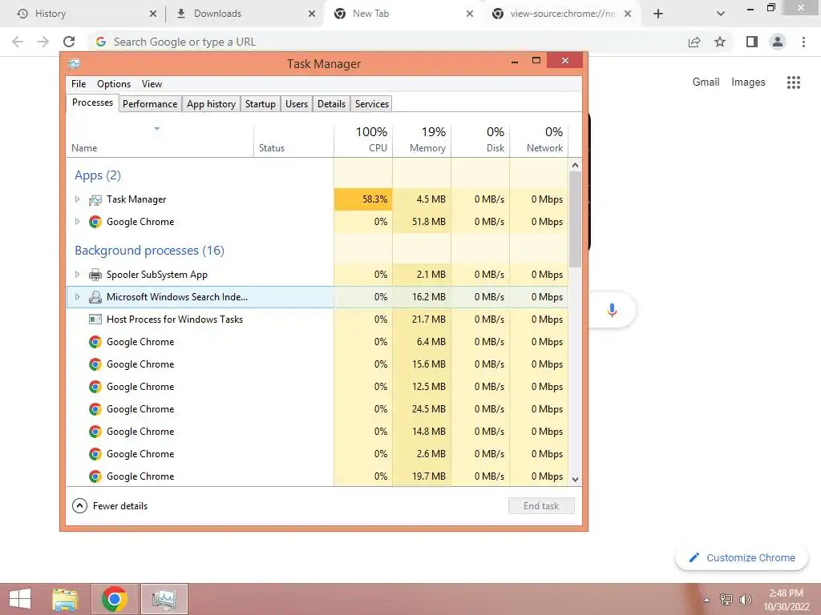
Task: Click the process list scrollbar thumb
Action: pyautogui.click(x=575, y=219)
